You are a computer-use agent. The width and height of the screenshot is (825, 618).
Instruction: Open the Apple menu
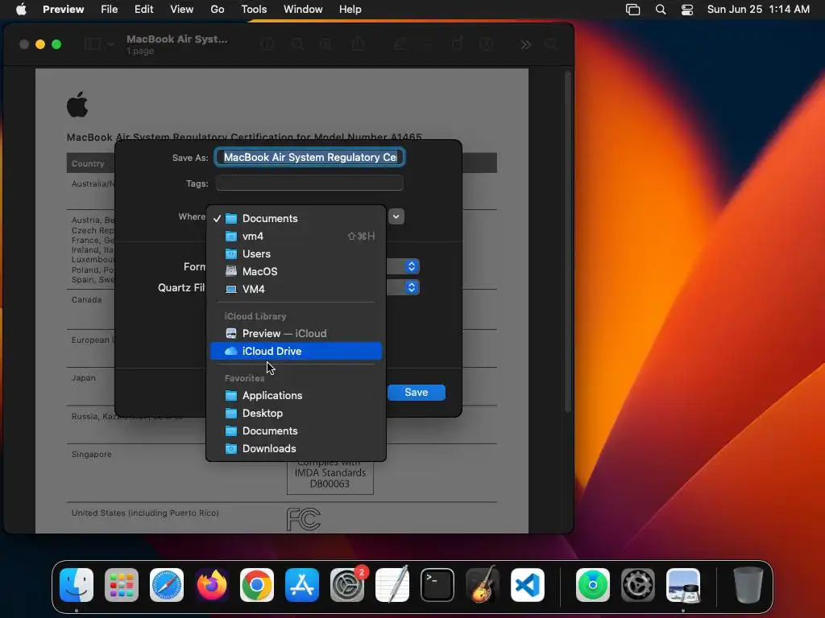coord(21,10)
